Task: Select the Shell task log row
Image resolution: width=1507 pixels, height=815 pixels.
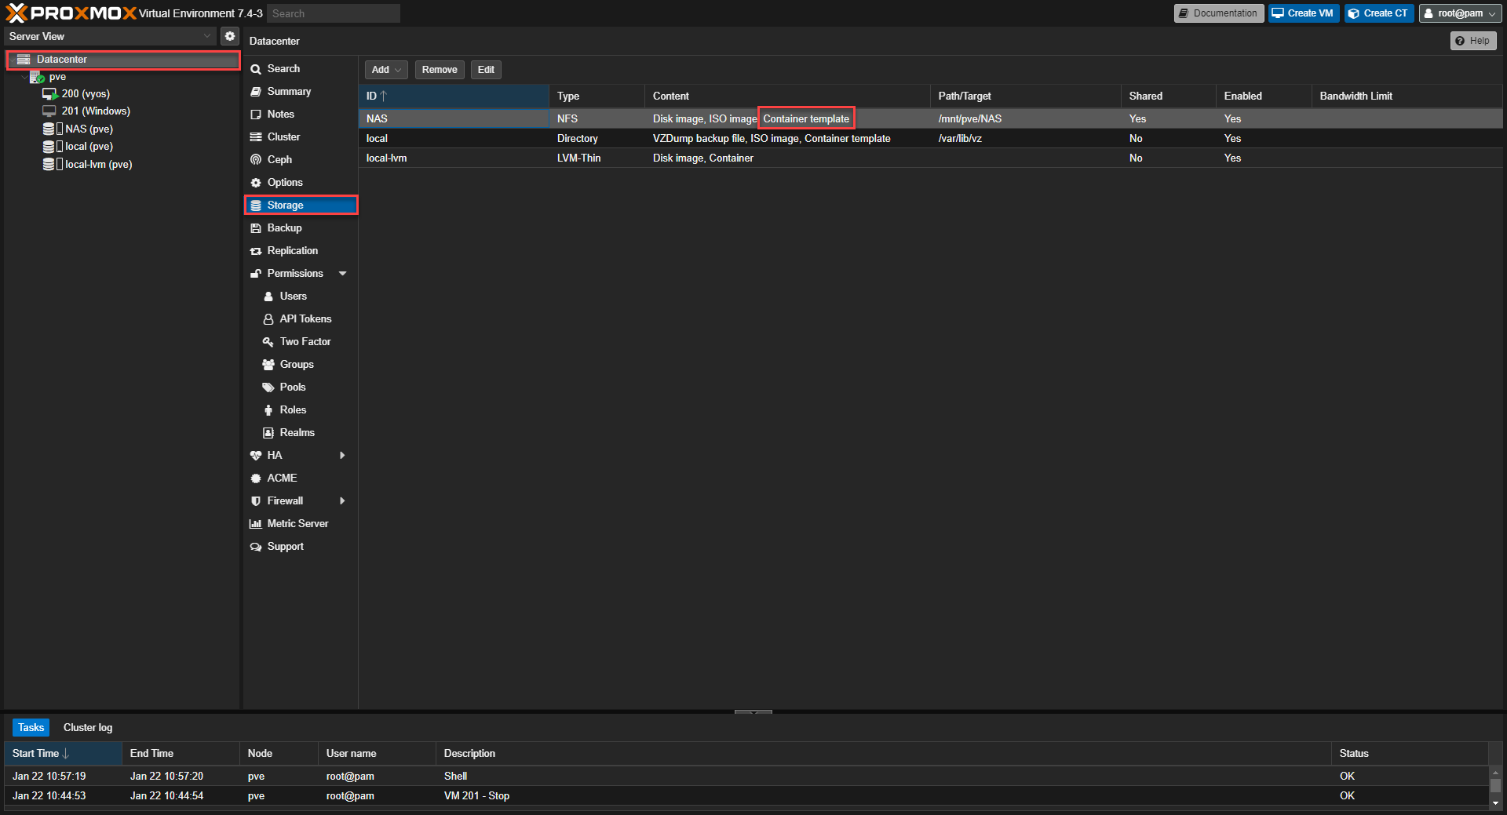Action: point(746,777)
